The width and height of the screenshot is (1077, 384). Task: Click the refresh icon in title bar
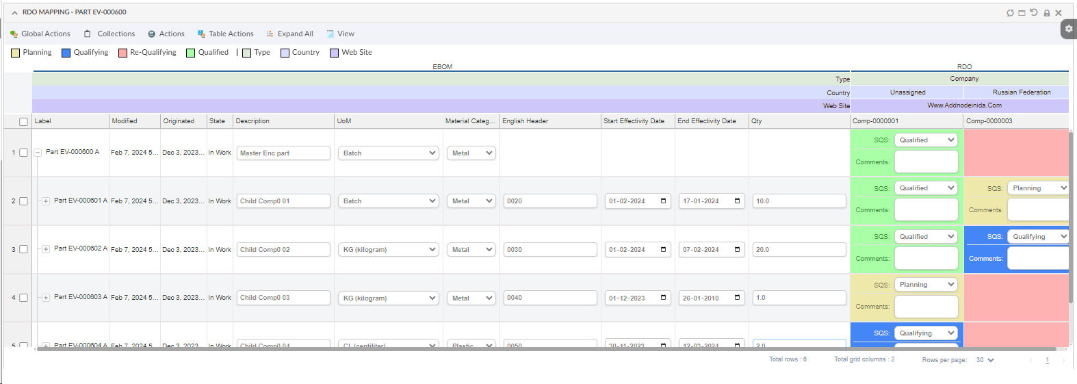pyautogui.click(x=1010, y=13)
